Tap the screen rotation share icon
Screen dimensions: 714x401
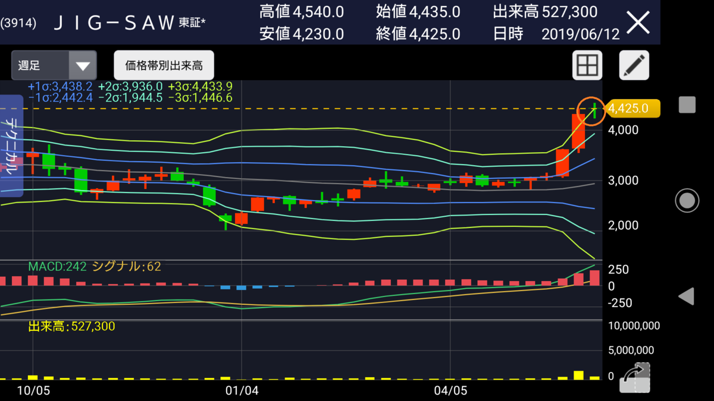634,377
